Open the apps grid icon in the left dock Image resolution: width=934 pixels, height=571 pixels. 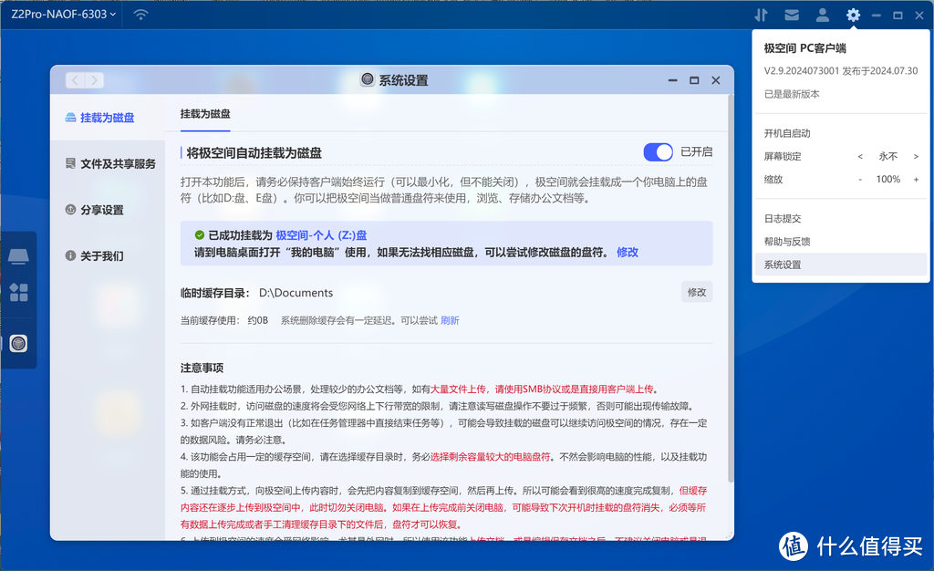17,291
